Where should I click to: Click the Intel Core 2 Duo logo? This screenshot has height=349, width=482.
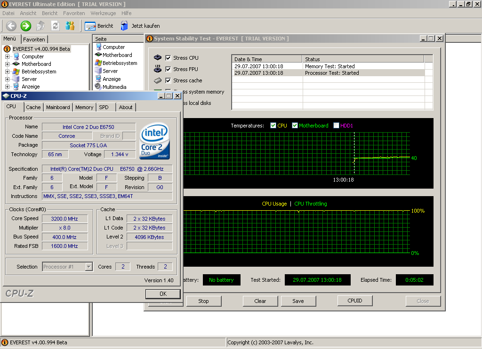(154, 141)
